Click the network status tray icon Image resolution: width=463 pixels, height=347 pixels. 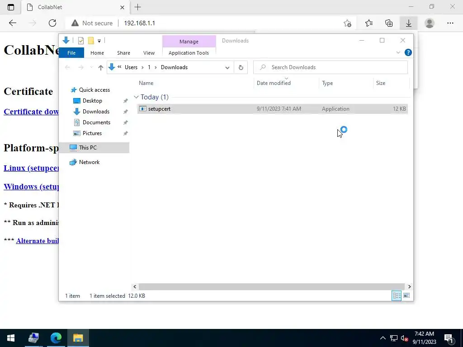coord(394,338)
